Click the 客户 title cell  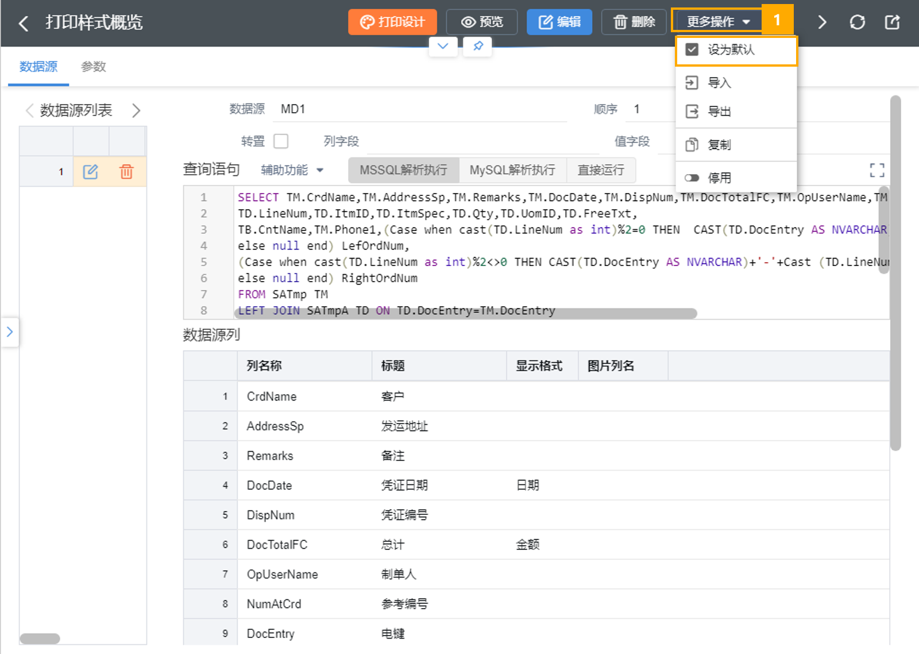click(439, 397)
